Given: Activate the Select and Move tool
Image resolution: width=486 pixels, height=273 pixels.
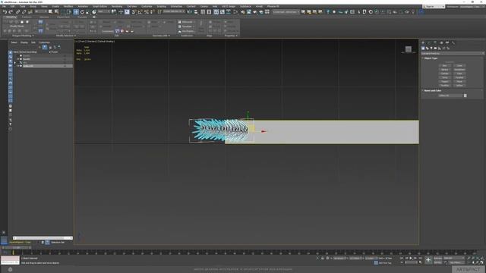Looking at the screenshot, I should pos(76,12).
